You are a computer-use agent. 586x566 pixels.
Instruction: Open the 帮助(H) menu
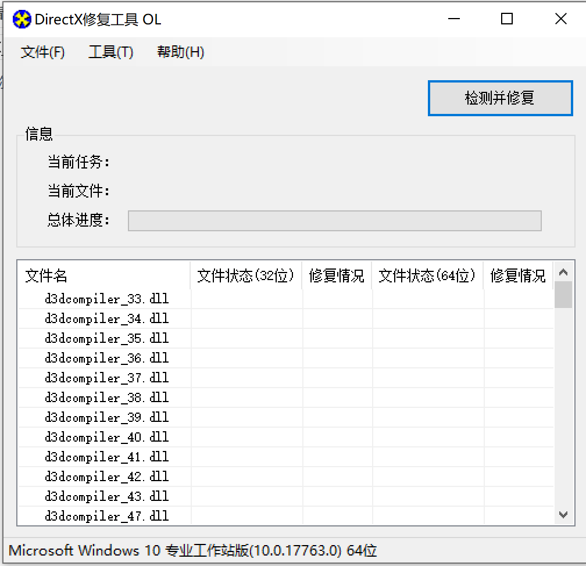(180, 52)
